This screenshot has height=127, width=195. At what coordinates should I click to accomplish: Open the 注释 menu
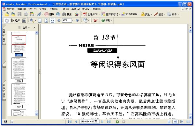(x=54, y=9)
